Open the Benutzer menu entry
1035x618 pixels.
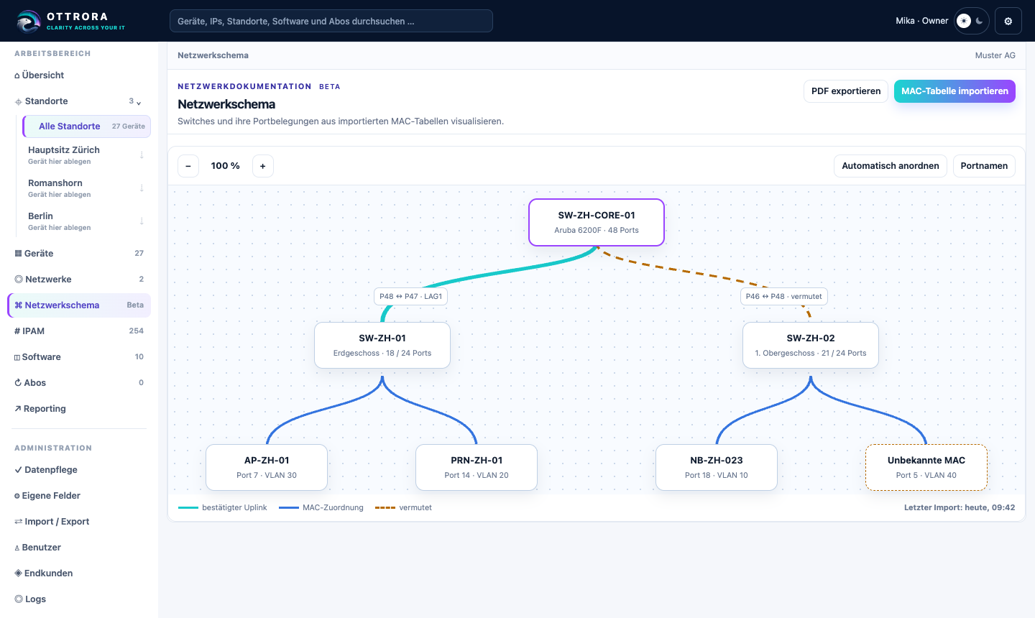tap(79, 548)
